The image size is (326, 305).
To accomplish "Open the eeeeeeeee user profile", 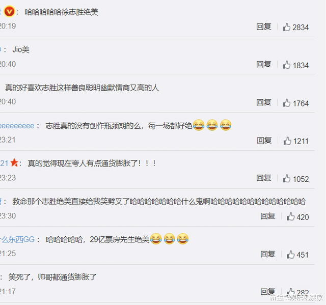I will [x=17, y=126].
